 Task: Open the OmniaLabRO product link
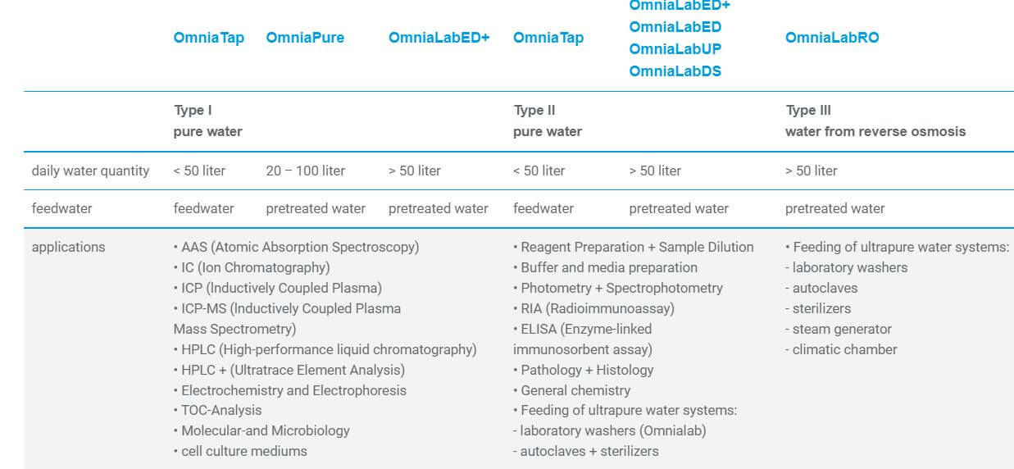point(831,38)
